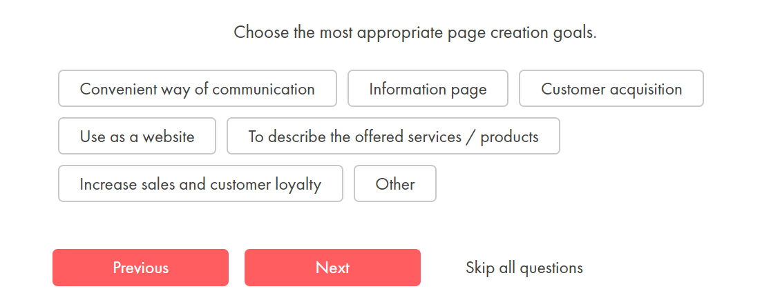Click the Skip all questions link
780x300 pixels.
pyautogui.click(x=524, y=268)
